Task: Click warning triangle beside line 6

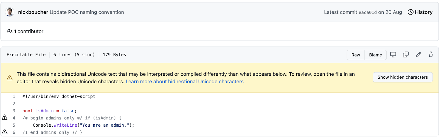Action: point(5,132)
